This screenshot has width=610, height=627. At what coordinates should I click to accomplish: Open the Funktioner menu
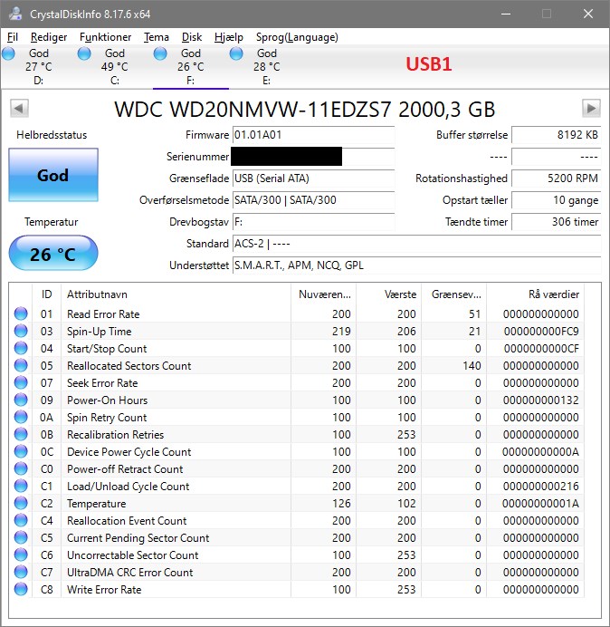tap(106, 37)
